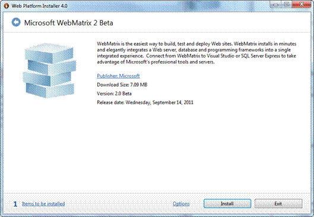Maximize the Web Platform Installer window
This screenshot has width=314, height=217.
pyautogui.click(x=287, y=4)
